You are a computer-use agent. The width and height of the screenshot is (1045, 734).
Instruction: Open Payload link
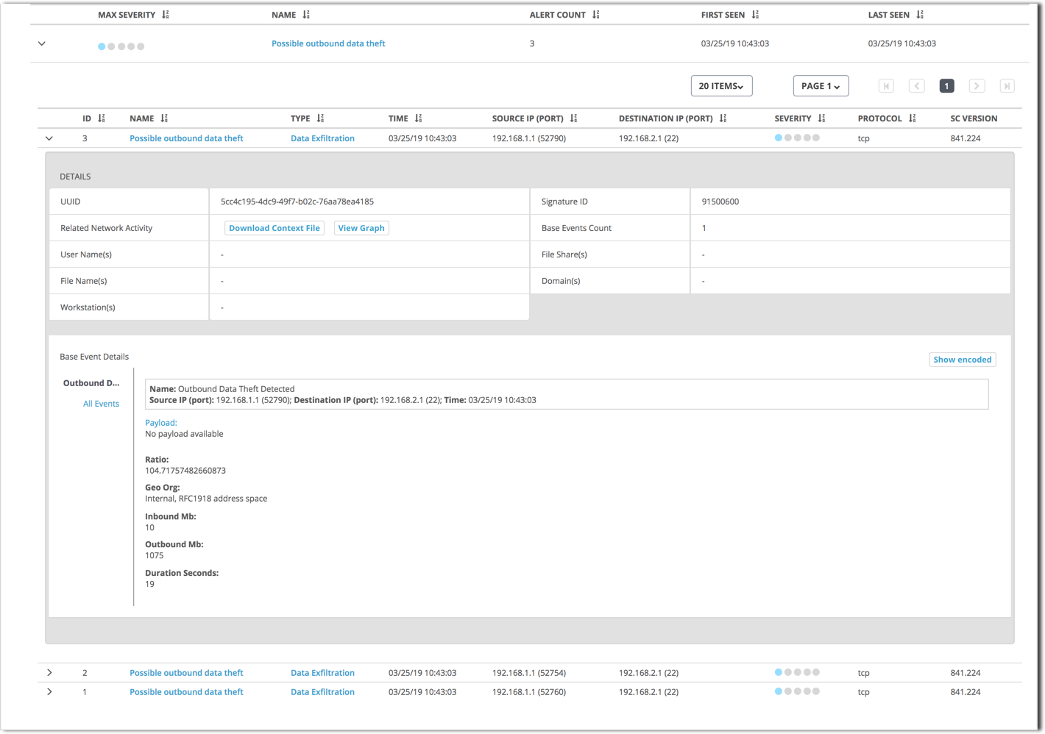(161, 423)
